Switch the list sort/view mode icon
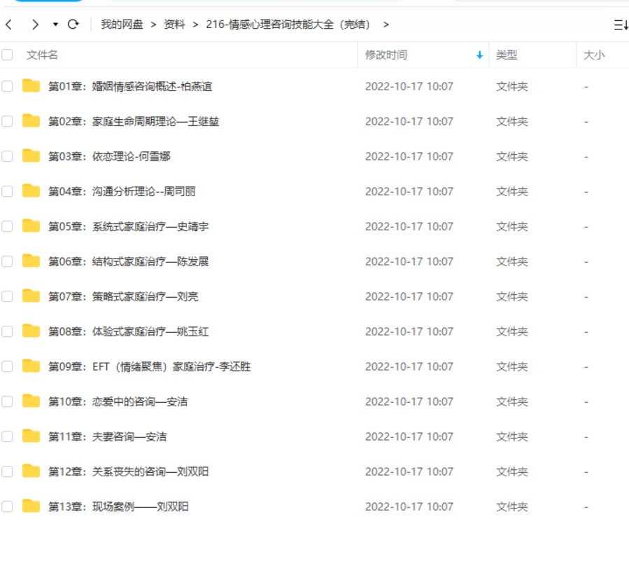 [x=621, y=25]
